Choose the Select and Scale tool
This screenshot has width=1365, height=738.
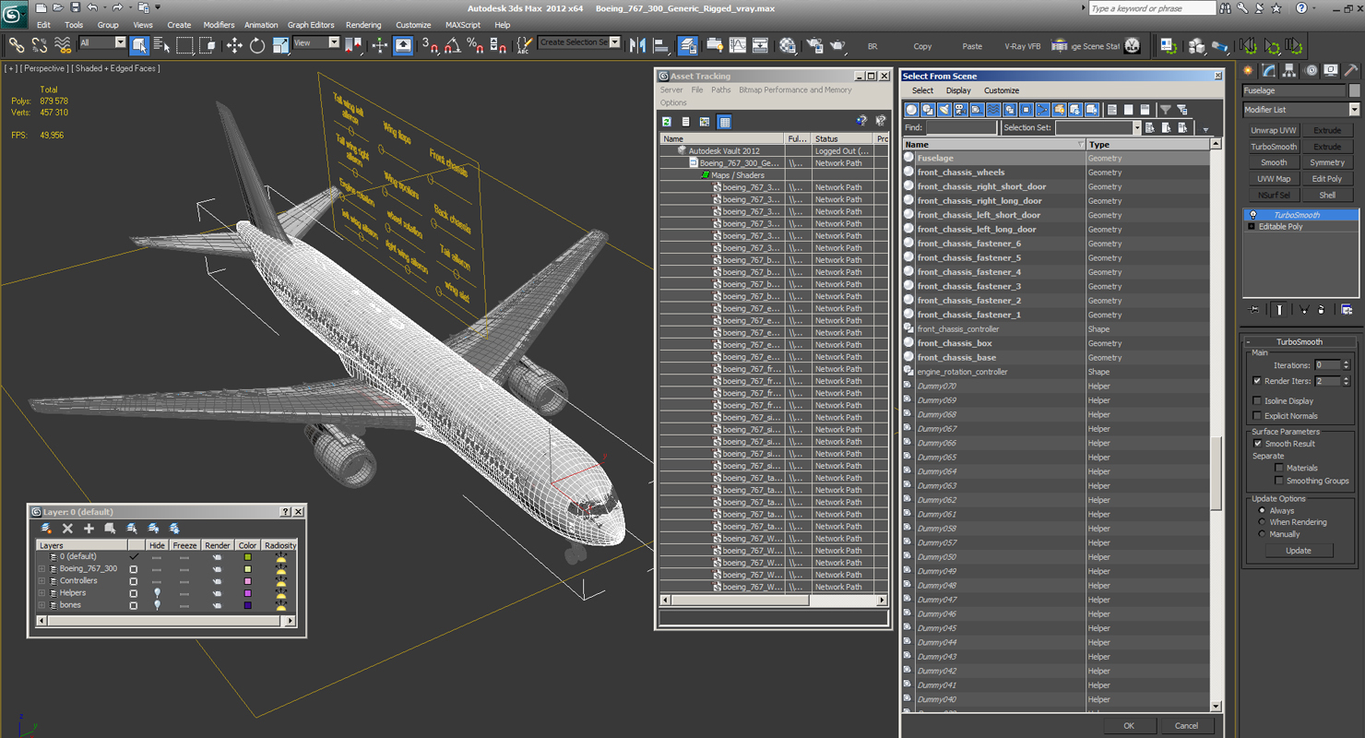[x=280, y=44]
